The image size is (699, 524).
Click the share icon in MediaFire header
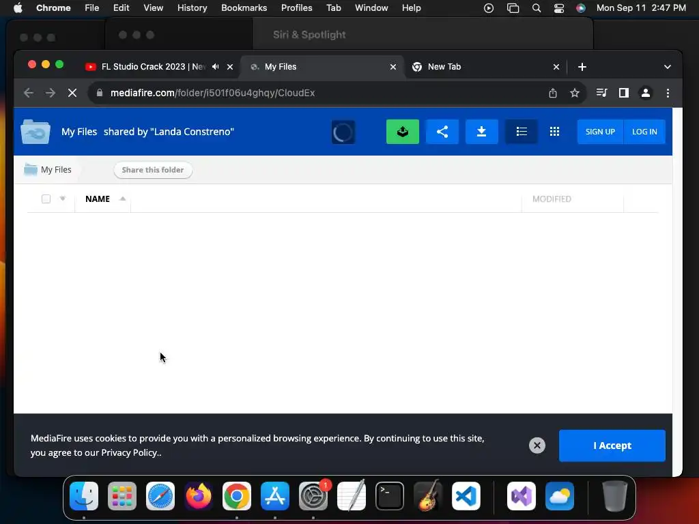point(442,132)
